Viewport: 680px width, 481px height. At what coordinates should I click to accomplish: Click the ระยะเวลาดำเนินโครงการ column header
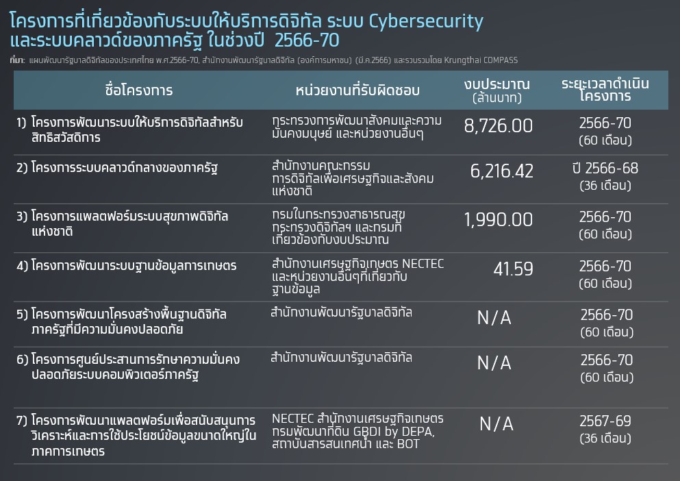click(605, 90)
